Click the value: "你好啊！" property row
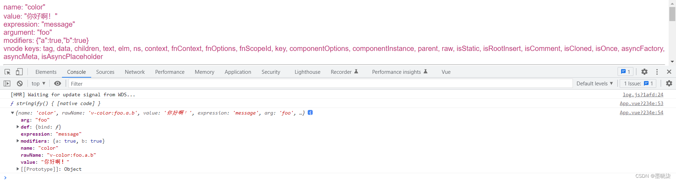The width and height of the screenshot is (676, 182). [x=45, y=162]
